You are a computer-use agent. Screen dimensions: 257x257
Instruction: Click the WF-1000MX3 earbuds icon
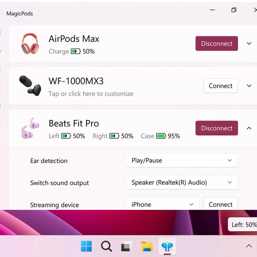click(x=30, y=86)
